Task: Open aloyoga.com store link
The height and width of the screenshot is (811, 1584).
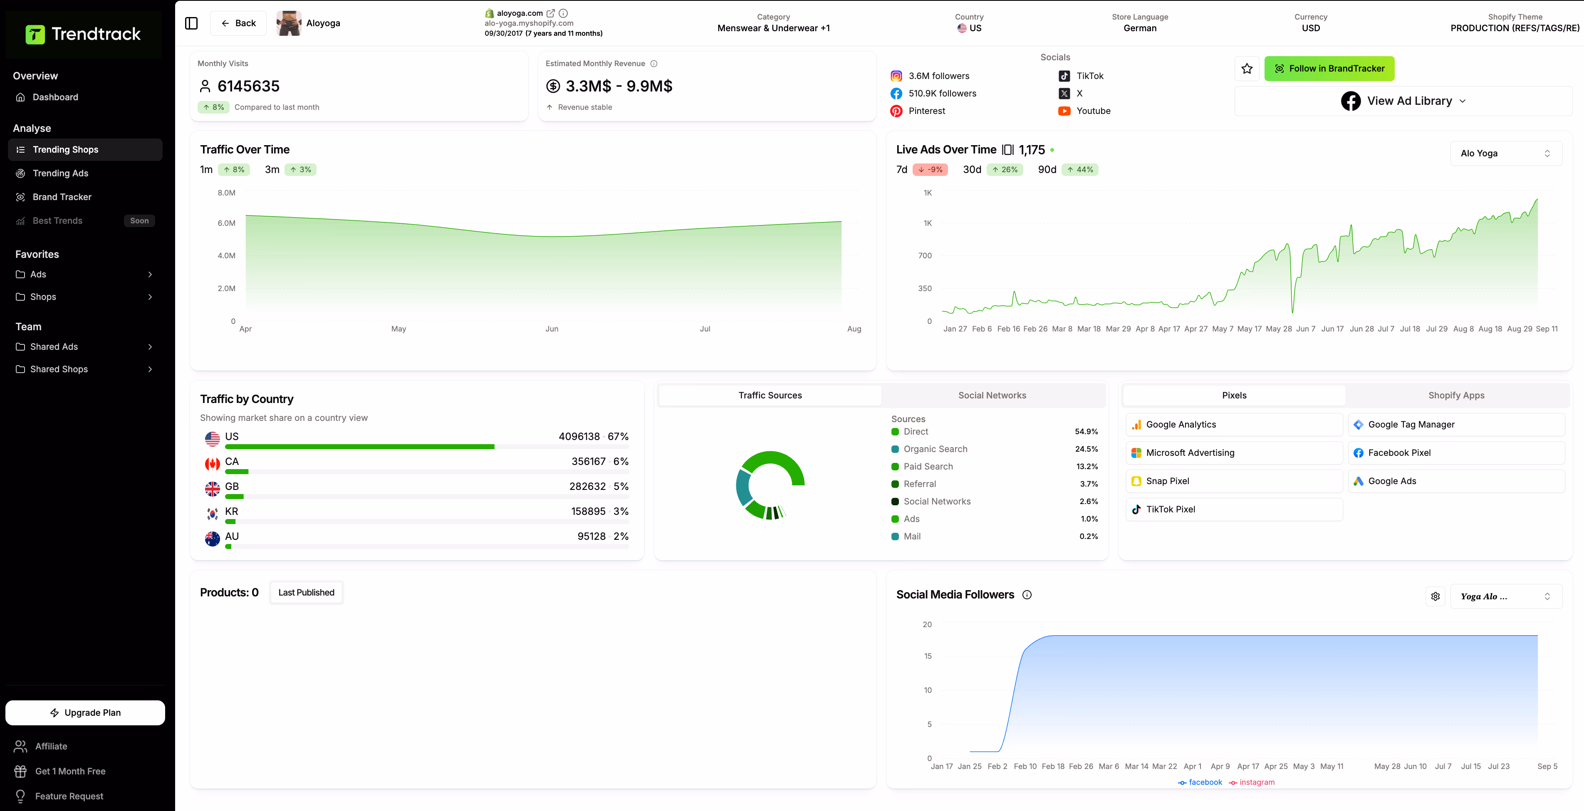Action: coord(520,13)
